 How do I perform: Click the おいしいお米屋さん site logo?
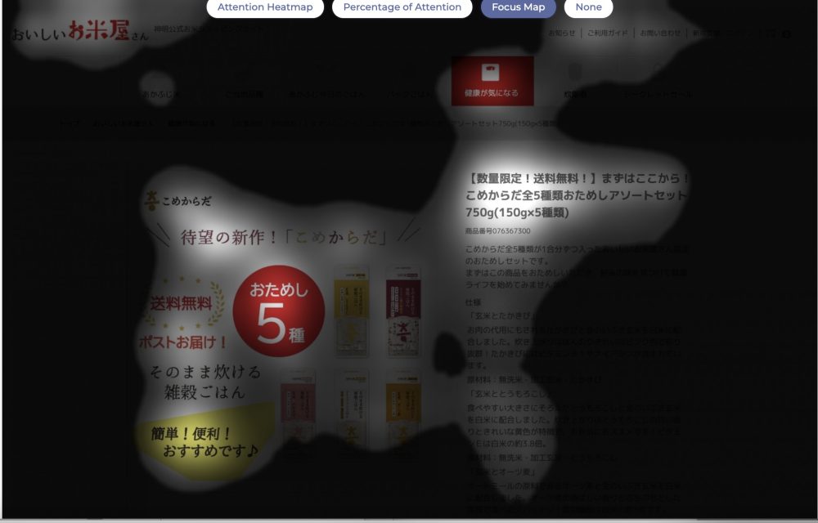79,34
